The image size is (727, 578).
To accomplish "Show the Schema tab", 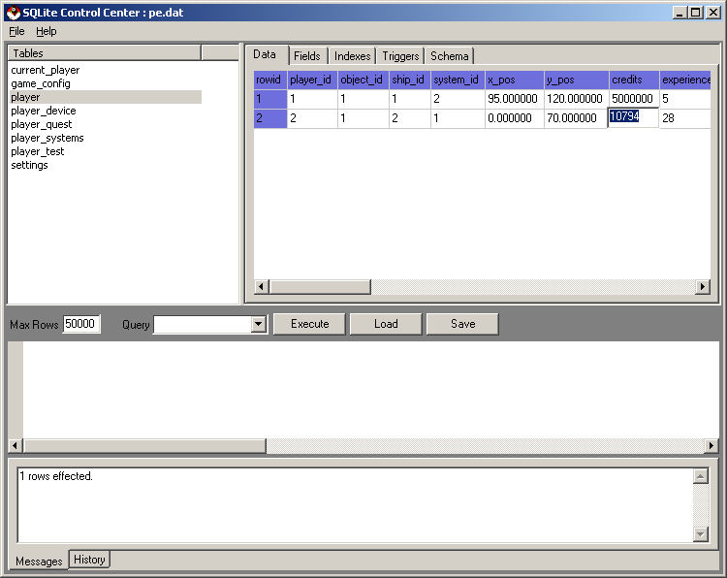I will point(449,56).
